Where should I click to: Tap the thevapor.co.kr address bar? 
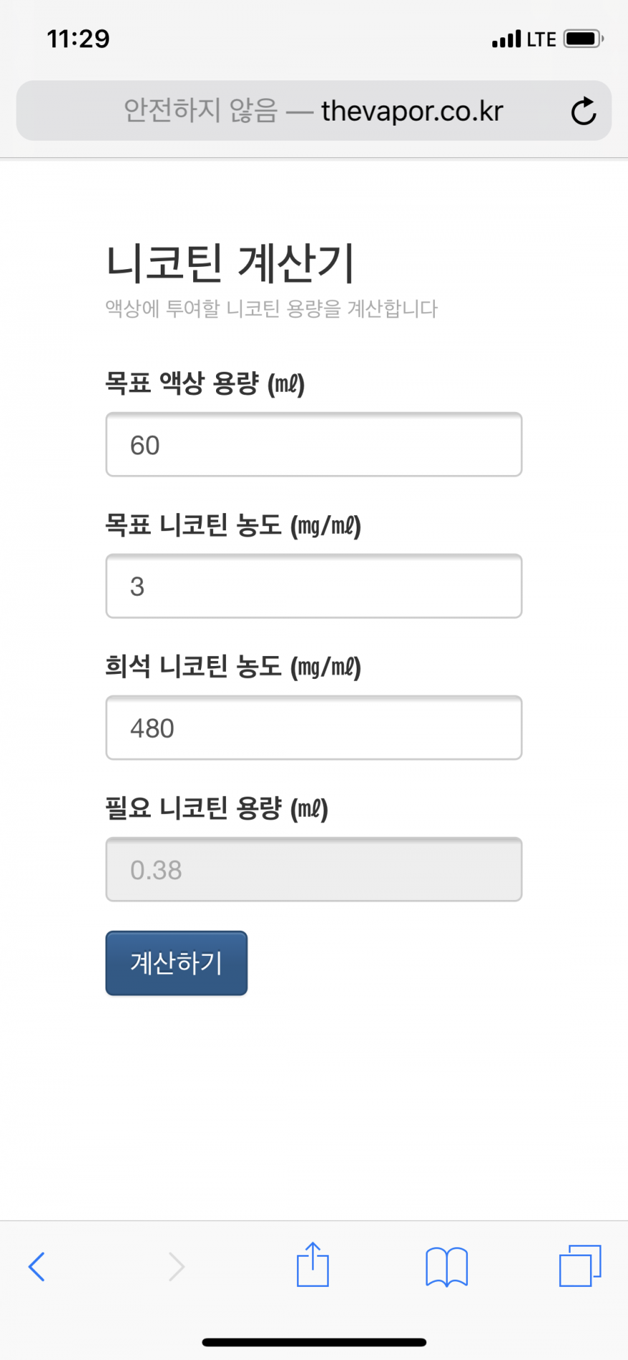pos(411,111)
